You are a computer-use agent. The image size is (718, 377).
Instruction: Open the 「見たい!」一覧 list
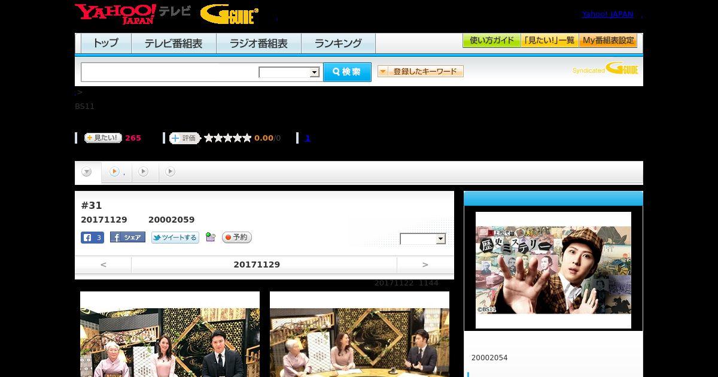tap(549, 41)
